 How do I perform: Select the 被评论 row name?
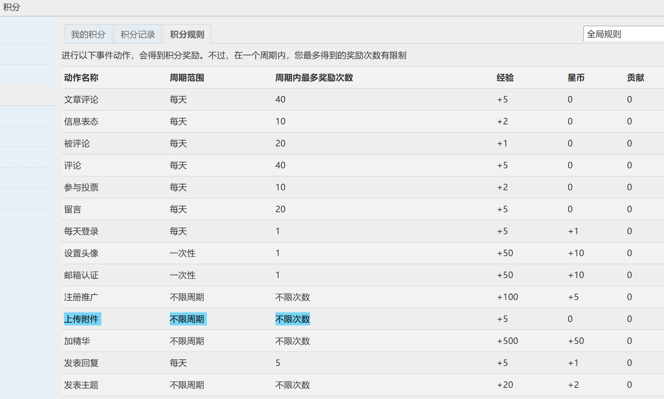point(77,143)
